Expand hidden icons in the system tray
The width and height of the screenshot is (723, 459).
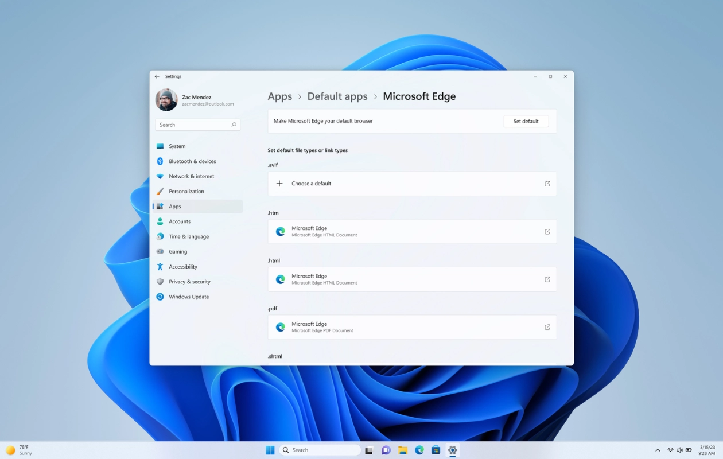(658, 450)
